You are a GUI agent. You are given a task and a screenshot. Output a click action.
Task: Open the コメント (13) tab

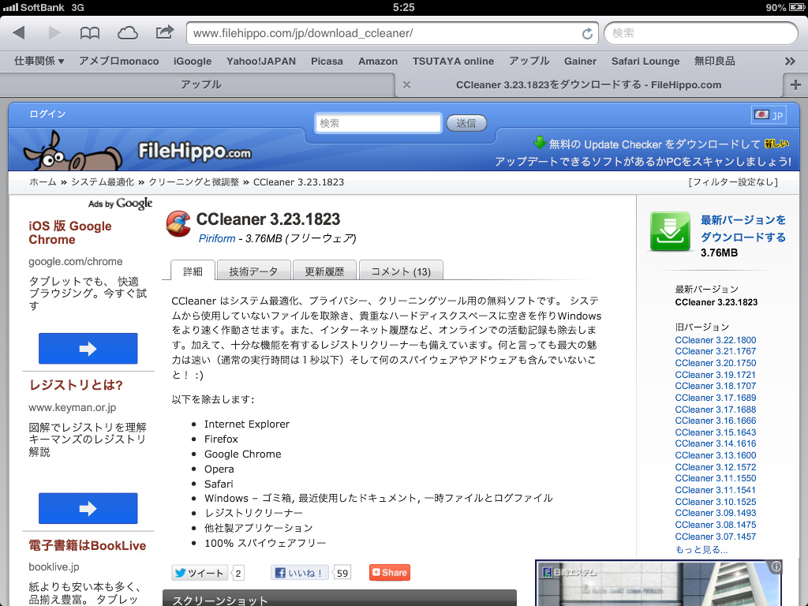click(401, 271)
